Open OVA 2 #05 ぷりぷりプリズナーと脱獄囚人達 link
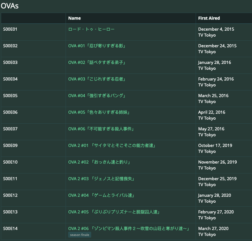This screenshot has height=241, width=252. point(114,212)
